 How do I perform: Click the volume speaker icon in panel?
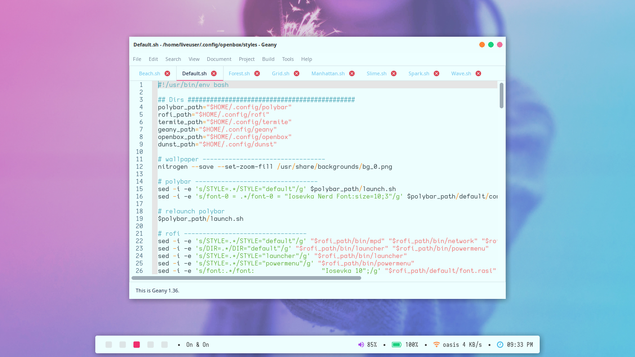click(361, 344)
